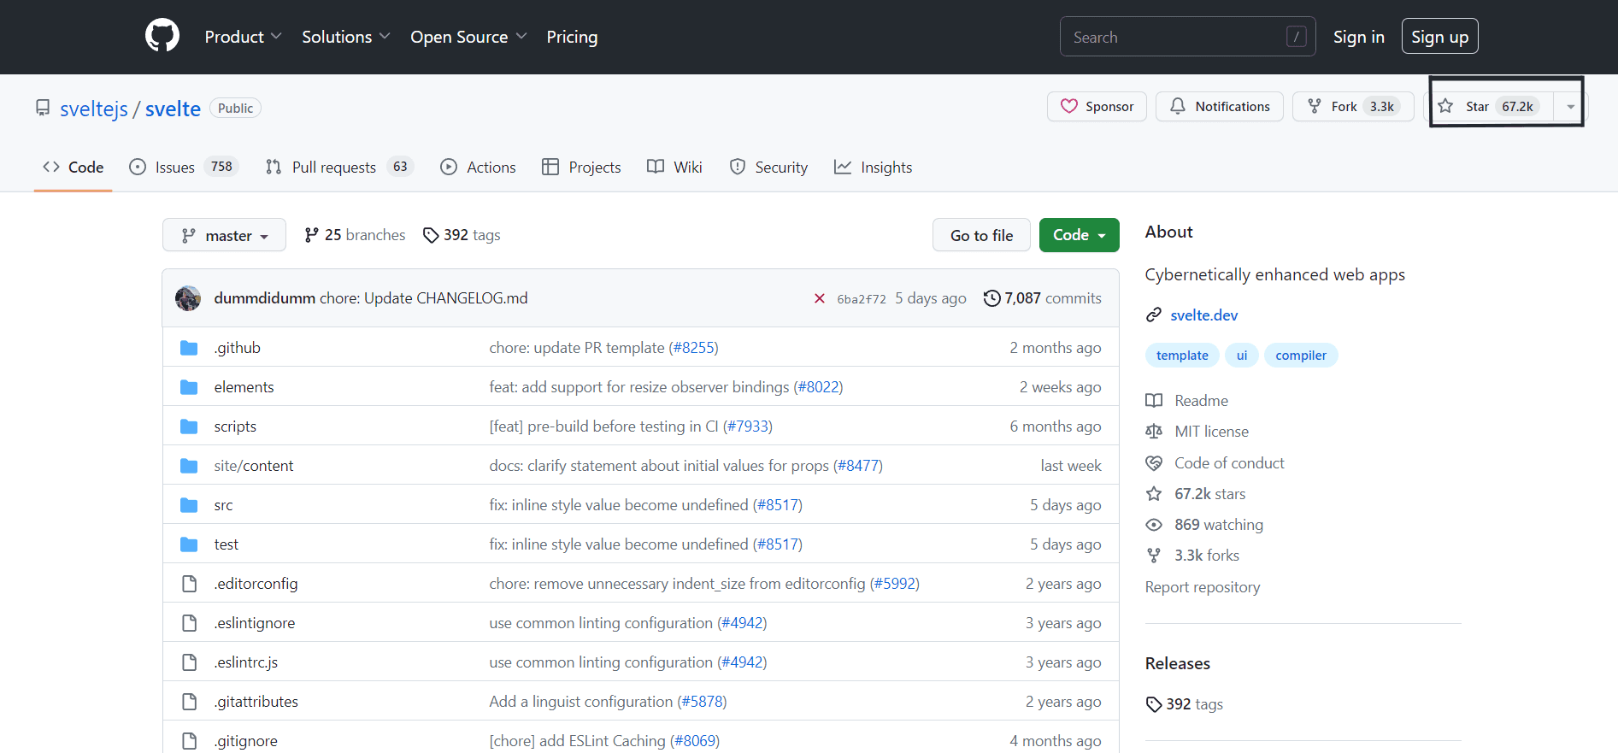Image resolution: width=1618 pixels, height=753 pixels.
Task: Click the Sign up button
Action: click(1439, 37)
